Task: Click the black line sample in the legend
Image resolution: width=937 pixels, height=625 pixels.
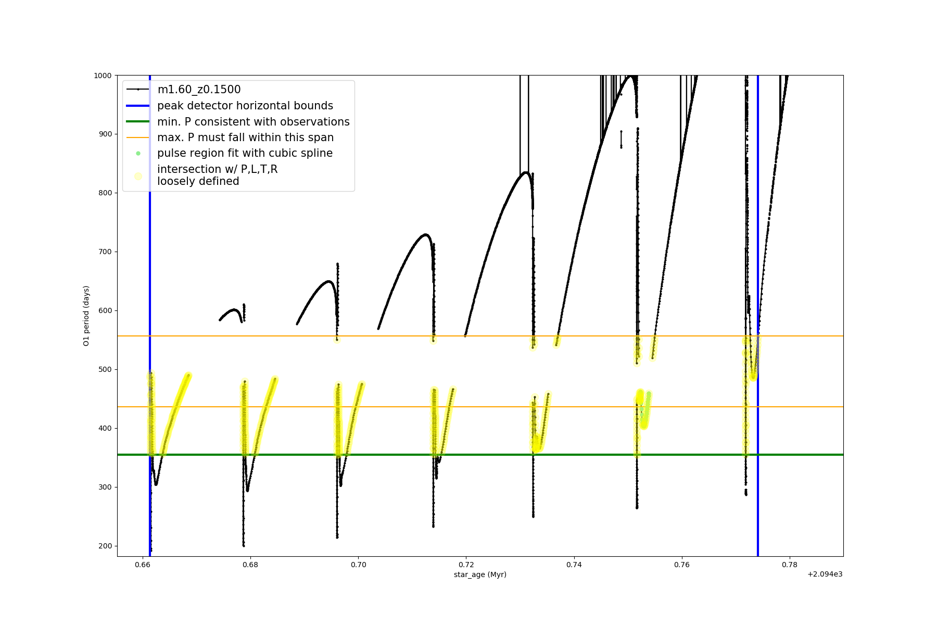Action: point(138,90)
